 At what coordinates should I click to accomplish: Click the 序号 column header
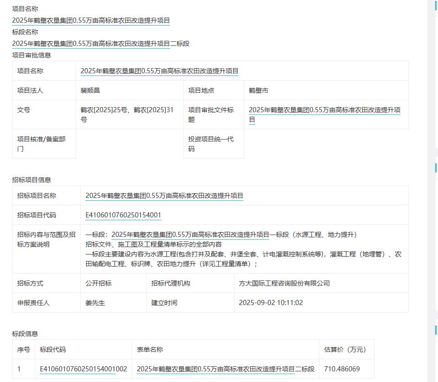pos(24,350)
